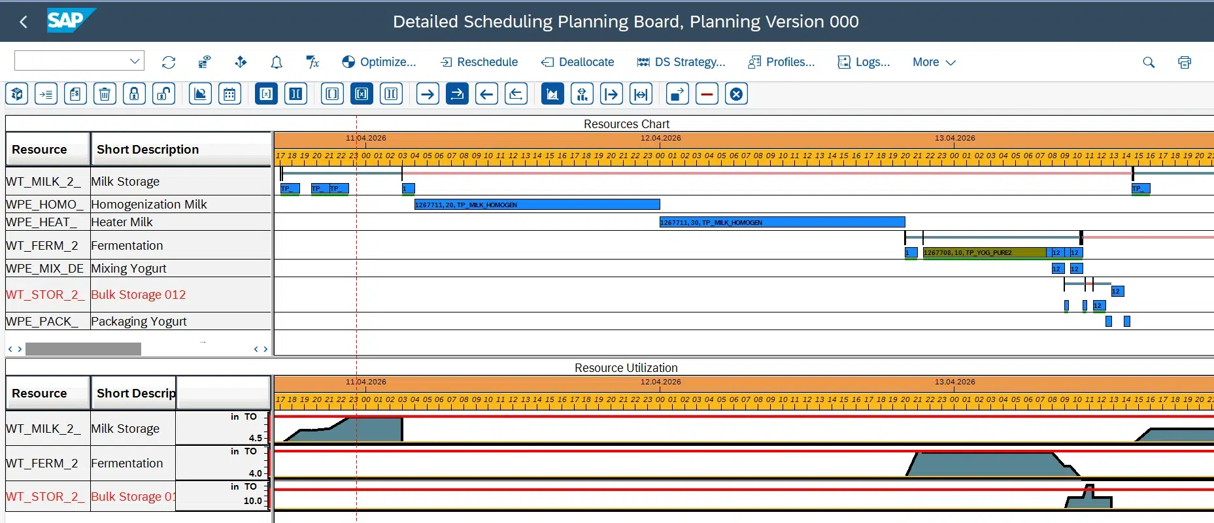The height and width of the screenshot is (523, 1214).
Task: Click the 3D box product icon
Action: [x=16, y=94]
